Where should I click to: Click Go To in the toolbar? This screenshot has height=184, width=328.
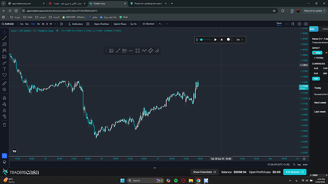(134, 24)
